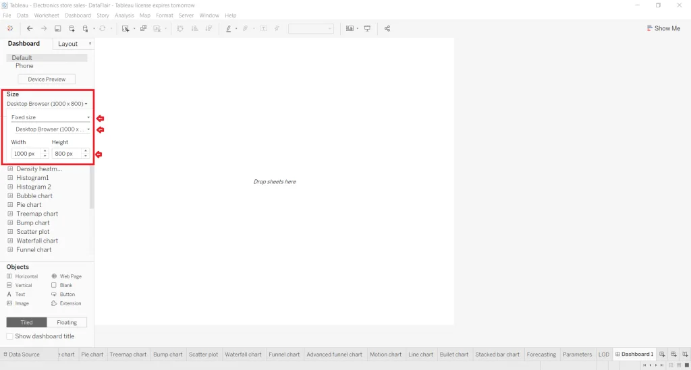Click the Duplicate sheet toolbar icon
The width and height of the screenshot is (691, 370).
143,28
